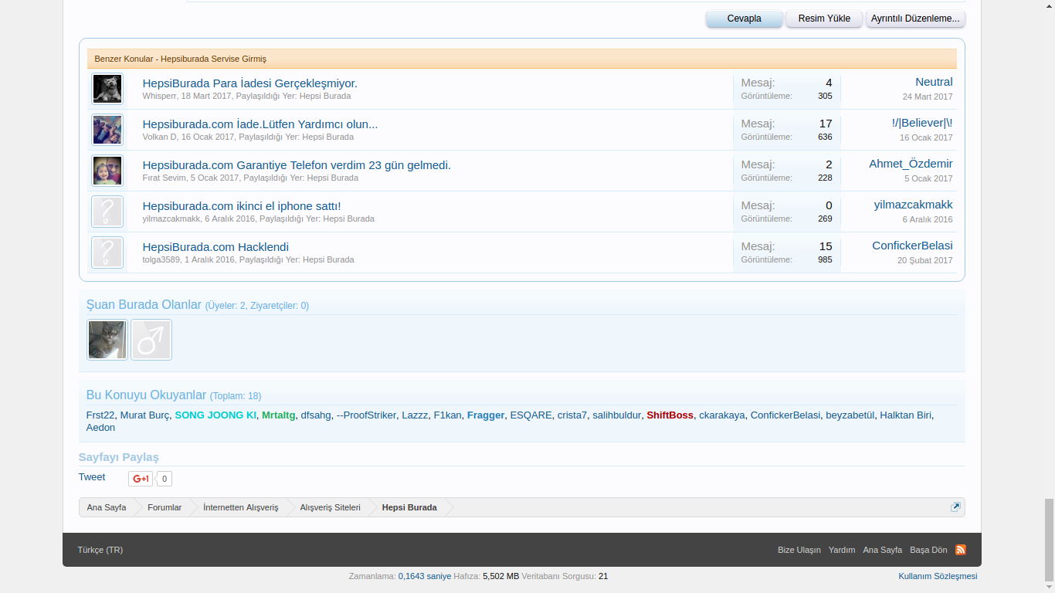The height and width of the screenshot is (593, 1055).
Task: Click Whisperr author name under first thread
Action: pos(159,96)
